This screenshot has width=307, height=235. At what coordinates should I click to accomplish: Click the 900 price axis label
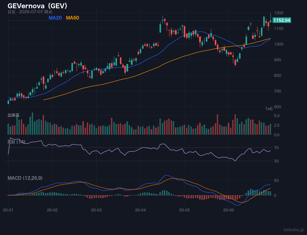point(278,60)
